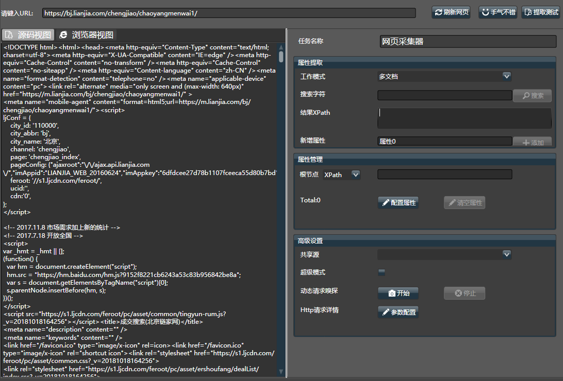This screenshot has height=381, width=563.
Task: Click the source view scrollbar thumb
Action: point(281,57)
